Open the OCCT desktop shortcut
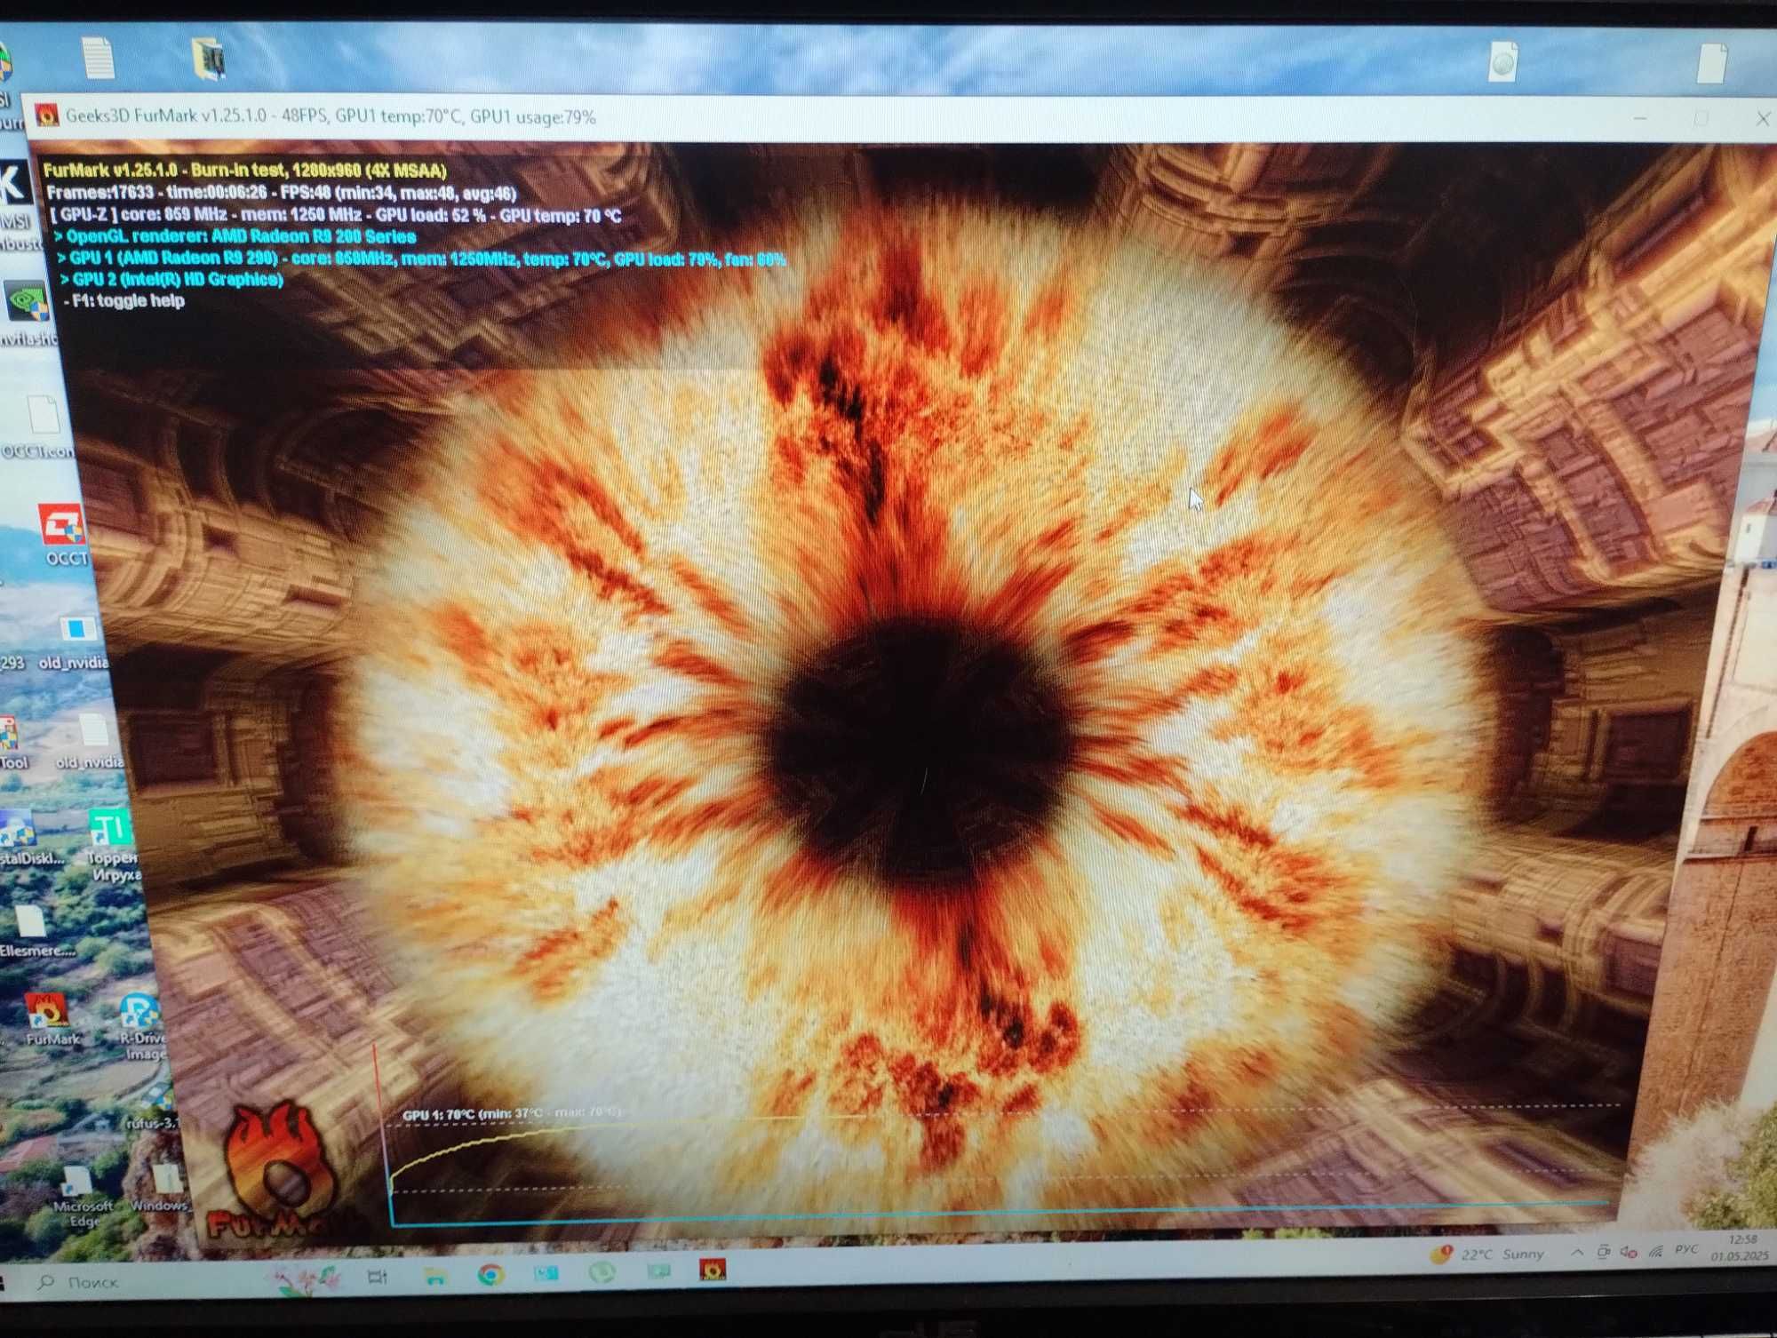Viewport: 1777px width, 1338px height. 63,534
